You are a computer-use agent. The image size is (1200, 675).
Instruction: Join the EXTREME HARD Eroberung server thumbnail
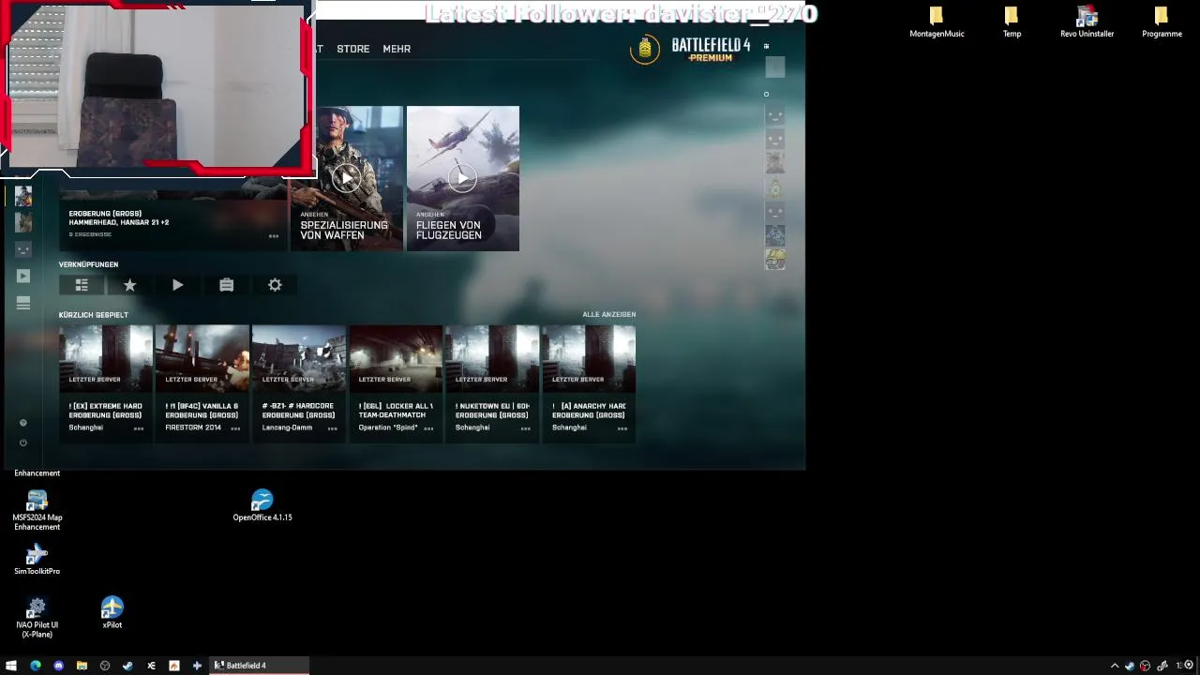[105, 358]
